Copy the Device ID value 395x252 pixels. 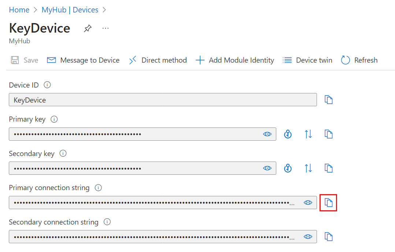pyautogui.click(x=329, y=100)
